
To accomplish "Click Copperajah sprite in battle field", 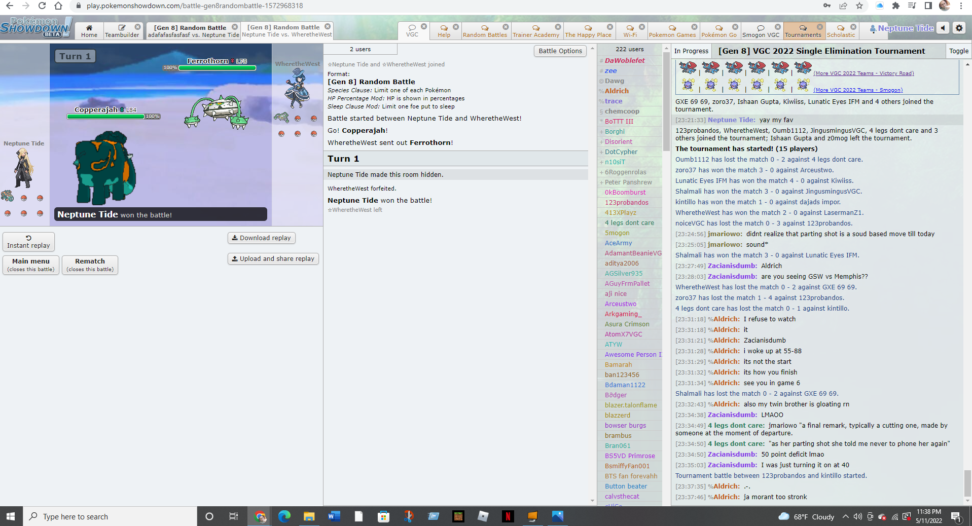I will pos(105,169).
